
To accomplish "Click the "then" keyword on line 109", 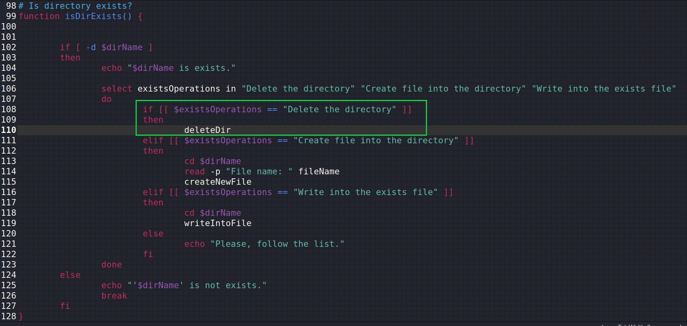I will click(x=153, y=120).
